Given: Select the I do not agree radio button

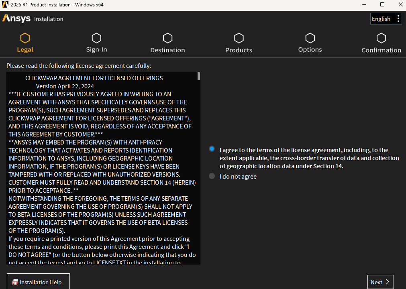Looking at the screenshot, I should (x=212, y=176).
